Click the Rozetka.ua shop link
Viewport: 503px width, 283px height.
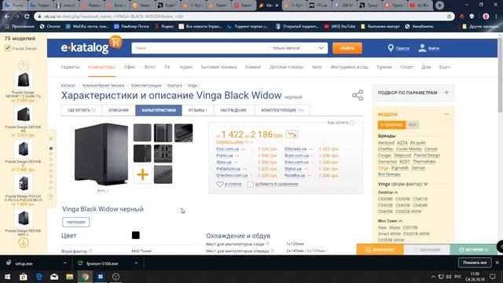[x=295, y=175]
